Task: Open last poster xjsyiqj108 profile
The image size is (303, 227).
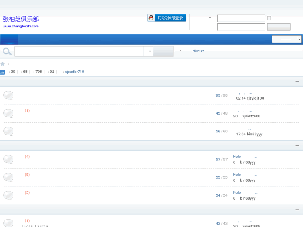Action: [x=255, y=98]
